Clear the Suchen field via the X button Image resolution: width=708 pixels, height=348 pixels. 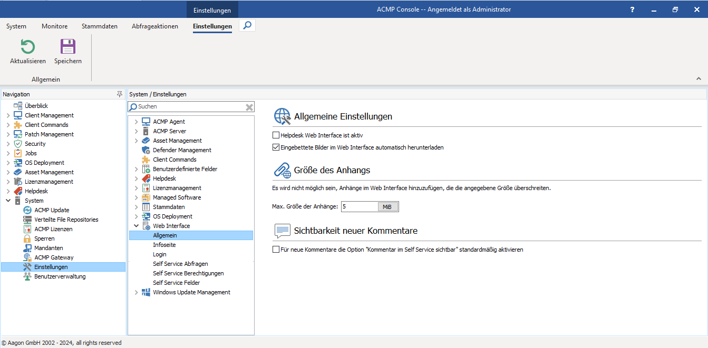(249, 107)
